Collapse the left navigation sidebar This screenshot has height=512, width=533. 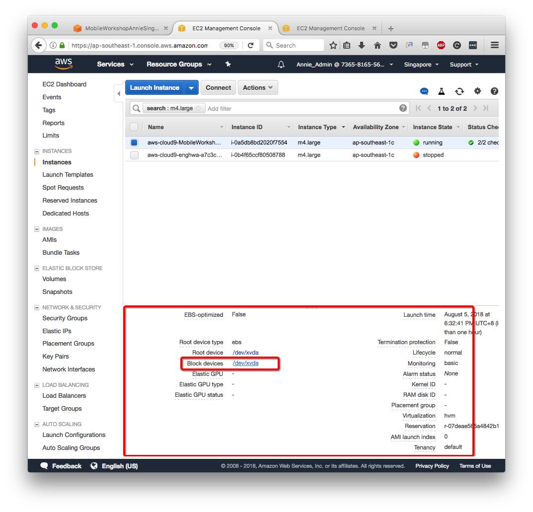(x=118, y=93)
